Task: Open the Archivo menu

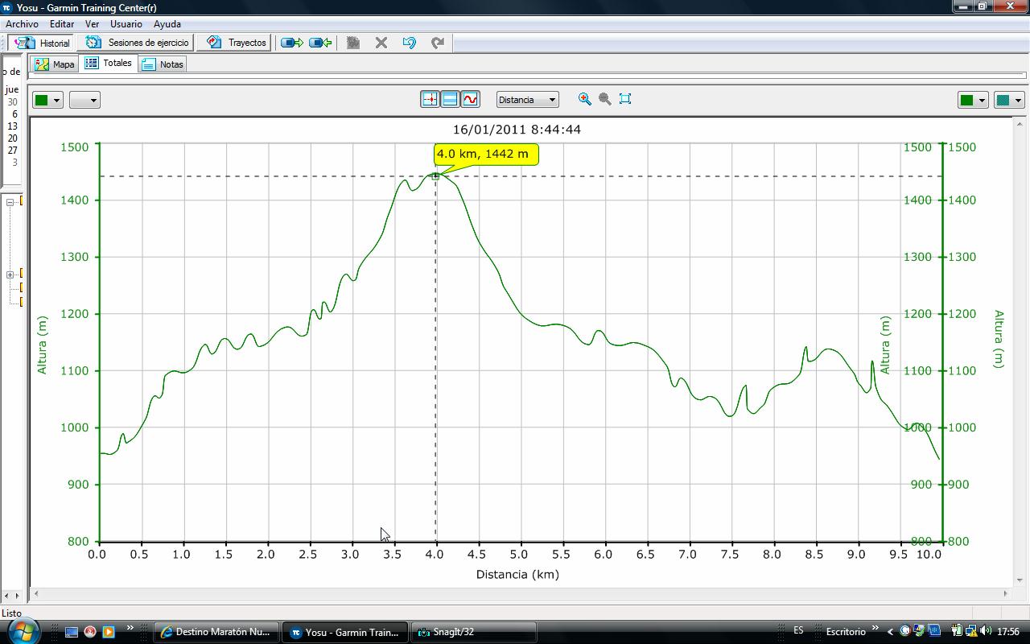Action: click(22, 24)
